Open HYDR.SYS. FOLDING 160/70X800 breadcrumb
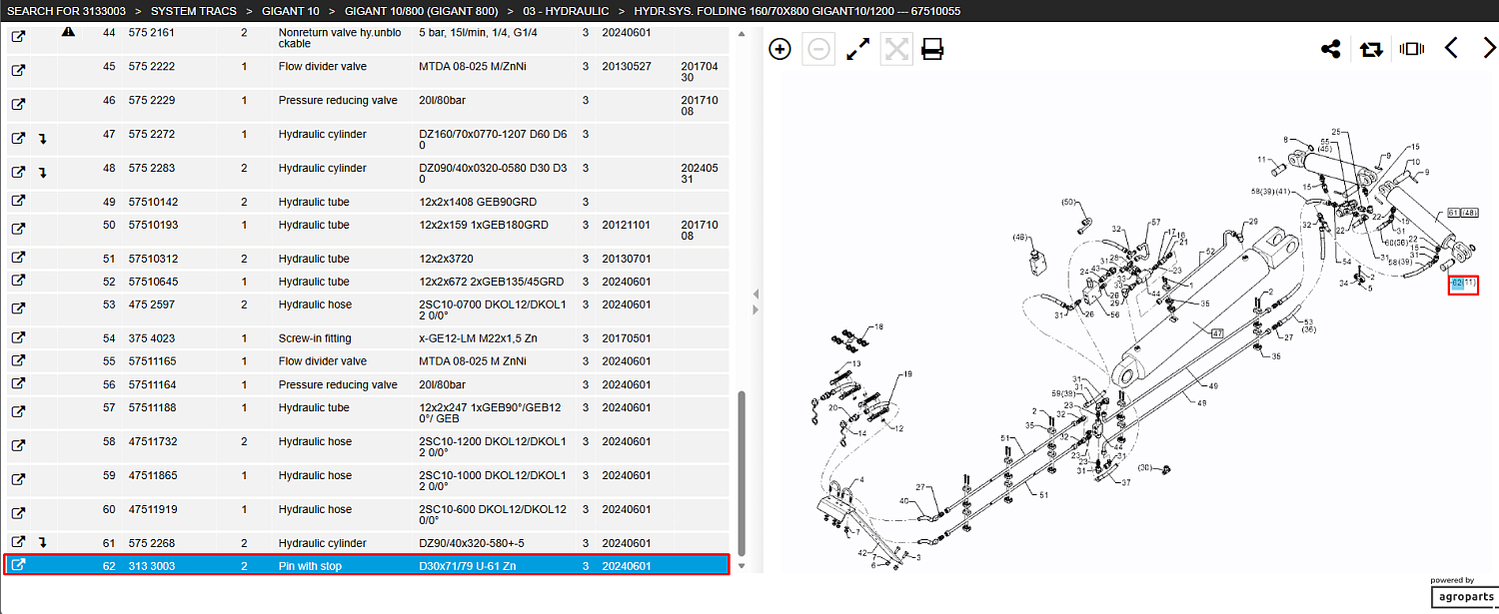This screenshot has height=614, width=1499. (796, 11)
